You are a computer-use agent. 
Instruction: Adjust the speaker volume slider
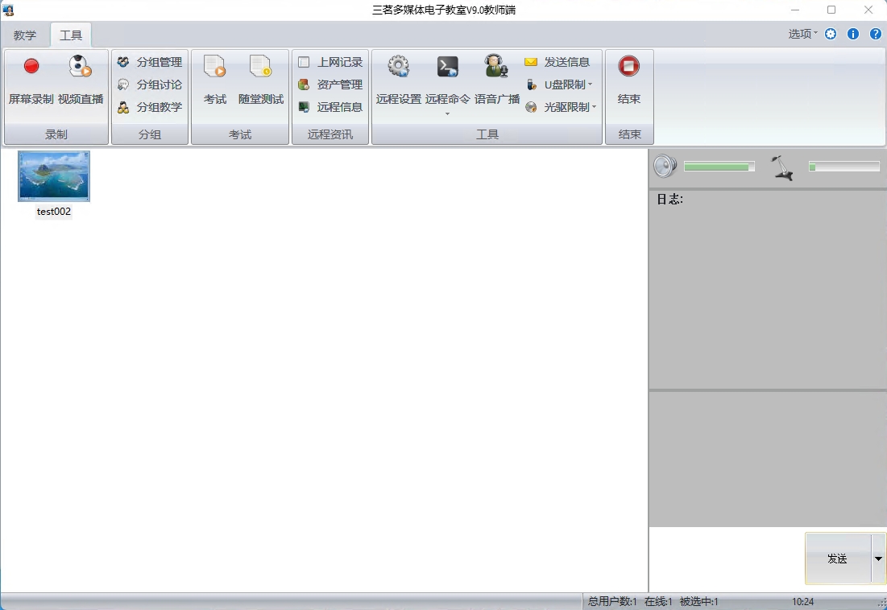tap(719, 167)
